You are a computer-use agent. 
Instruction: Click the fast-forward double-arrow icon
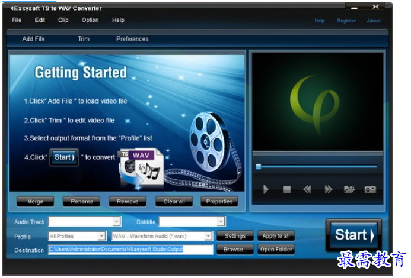point(328,189)
